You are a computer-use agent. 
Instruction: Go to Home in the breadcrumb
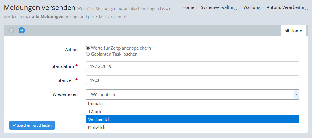coord(188,7)
